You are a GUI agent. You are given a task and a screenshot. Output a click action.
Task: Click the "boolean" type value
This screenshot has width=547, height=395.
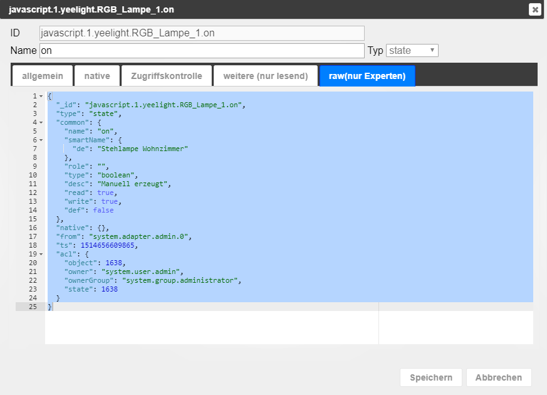(x=116, y=175)
